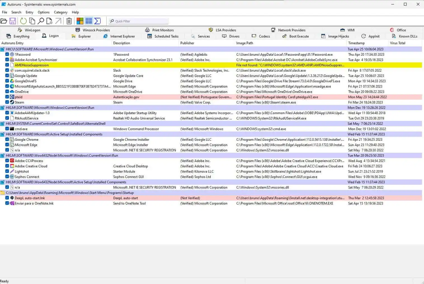The height and width of the screenshot is (284, 424).
Task: Open the File menu
Action: [x=4, y=12]
